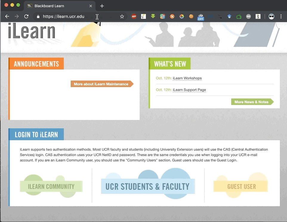Click the What's New heading
Viewport: 287px width, 222px height.
tap(170, 64)
